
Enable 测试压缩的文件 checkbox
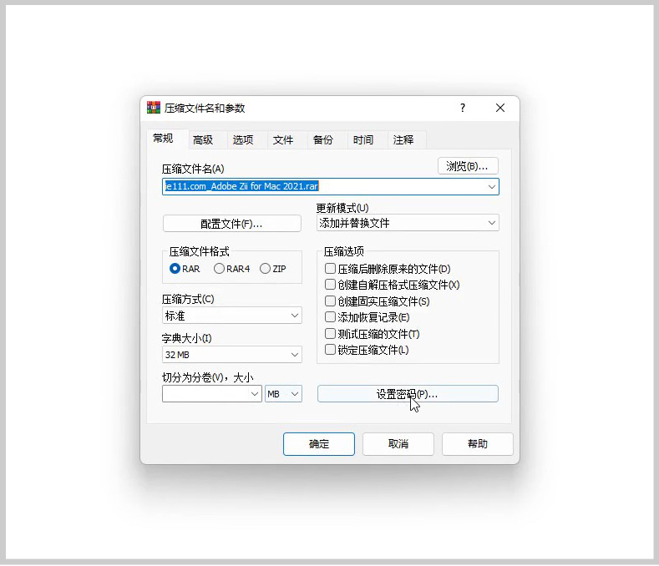[331, 334]
